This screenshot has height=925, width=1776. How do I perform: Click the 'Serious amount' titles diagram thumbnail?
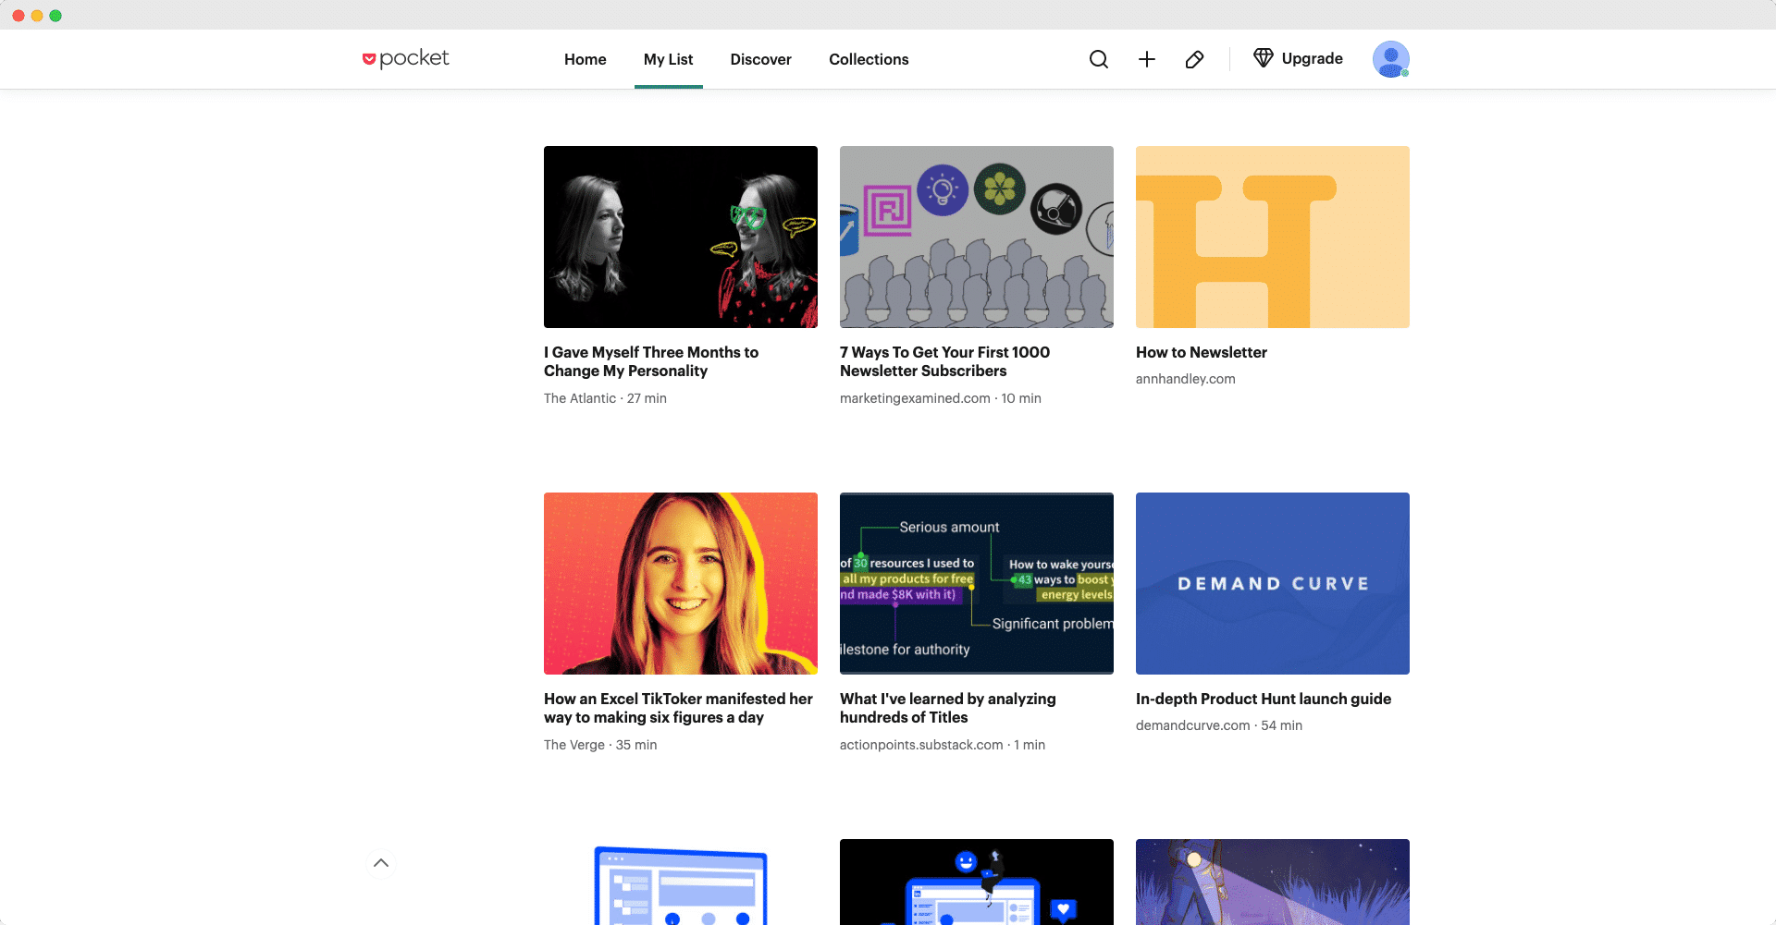(x=977, y=583)
